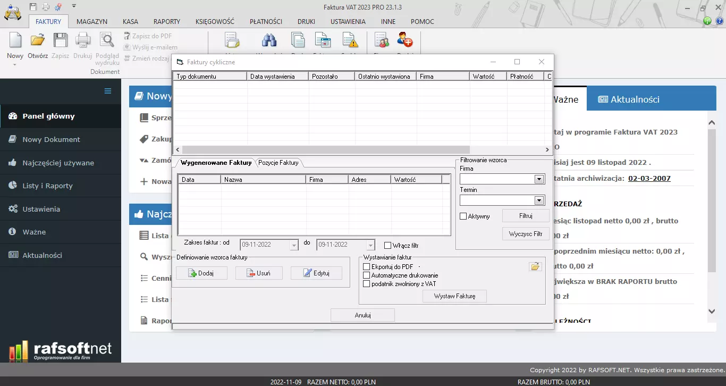Open the start date 09-11-2022 dropdown
Viewport: 726px width, 386px height.
(293, 244)
